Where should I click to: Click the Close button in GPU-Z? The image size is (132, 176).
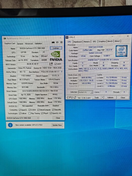click(58, 118)
